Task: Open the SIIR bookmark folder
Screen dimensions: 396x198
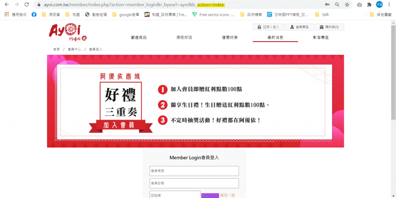Action: (x=322, y=15)
